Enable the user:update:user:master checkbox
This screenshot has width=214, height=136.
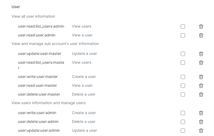pos(183,54)
